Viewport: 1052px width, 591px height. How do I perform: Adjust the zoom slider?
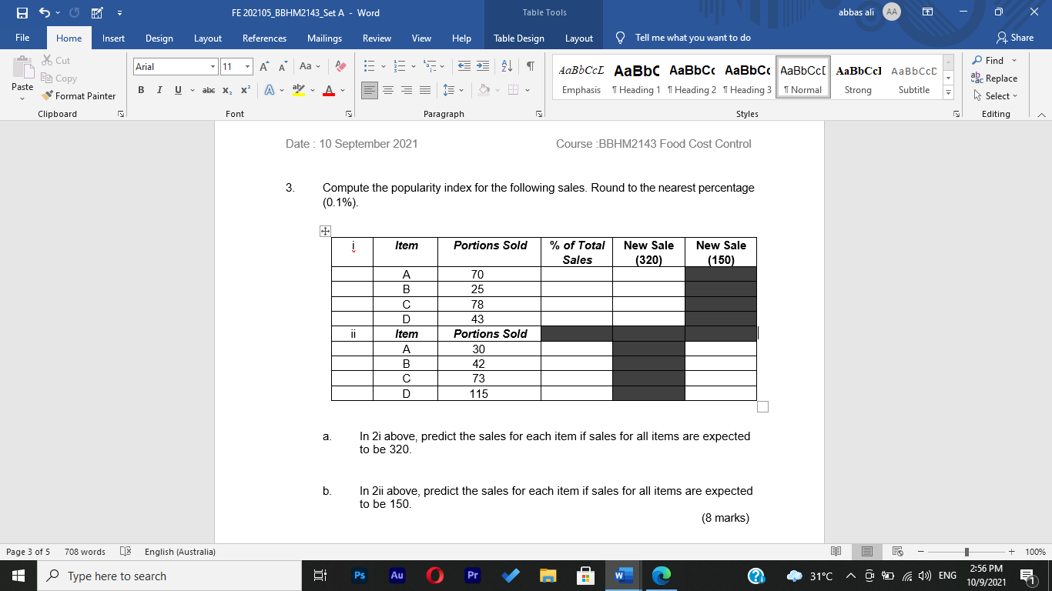coord(966,552)
